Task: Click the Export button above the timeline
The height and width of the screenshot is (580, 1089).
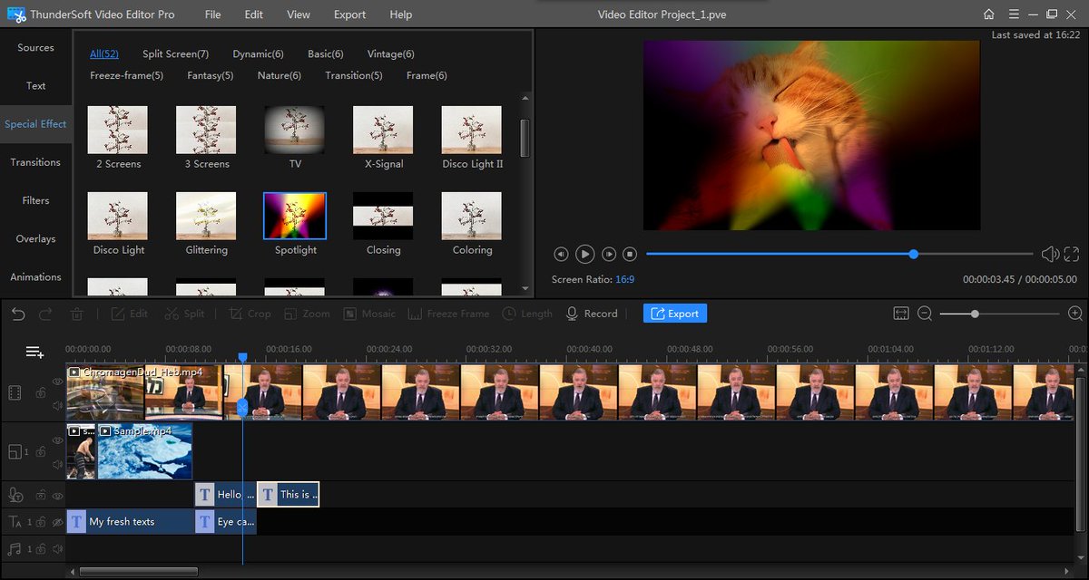Action: pos(674,313)
